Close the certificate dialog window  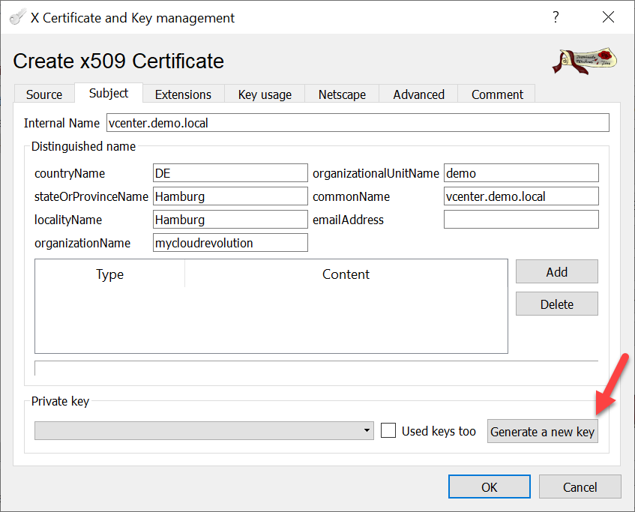point(607,17)
